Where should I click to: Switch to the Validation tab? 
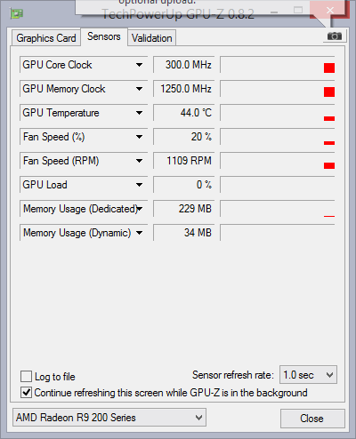152,38
